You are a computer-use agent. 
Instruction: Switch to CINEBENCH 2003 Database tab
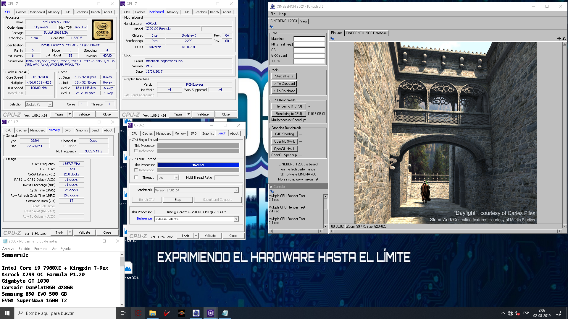tap(366, 33)
